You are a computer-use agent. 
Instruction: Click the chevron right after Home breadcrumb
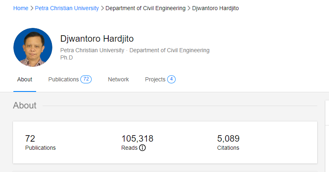click(32, 8)
